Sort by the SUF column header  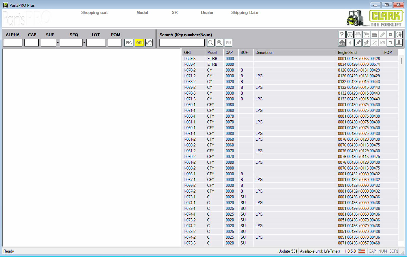245,53
